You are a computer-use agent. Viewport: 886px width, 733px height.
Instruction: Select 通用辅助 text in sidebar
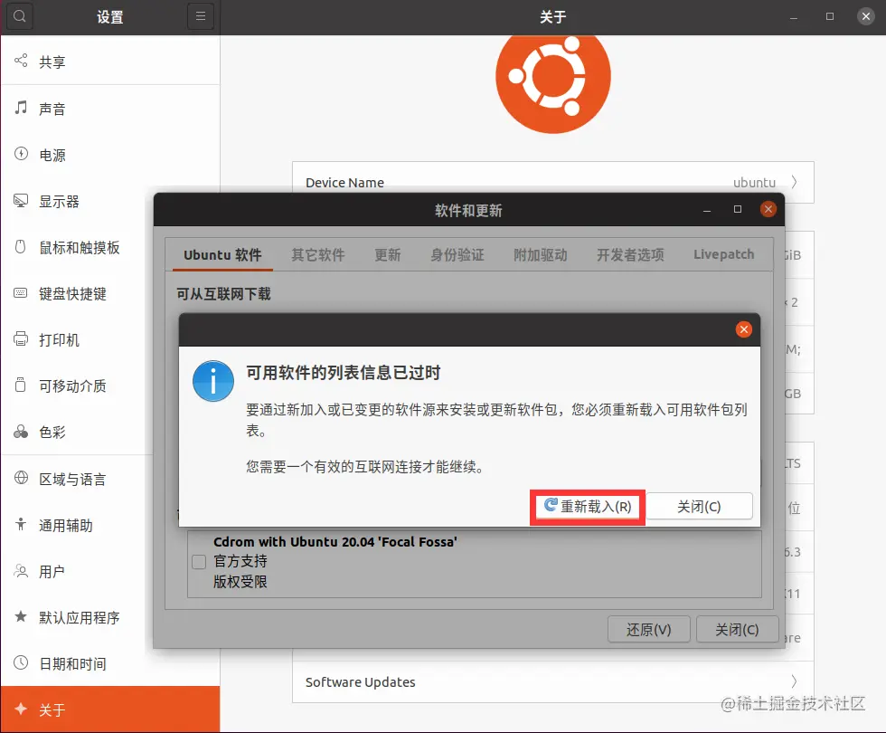point(65,526)
